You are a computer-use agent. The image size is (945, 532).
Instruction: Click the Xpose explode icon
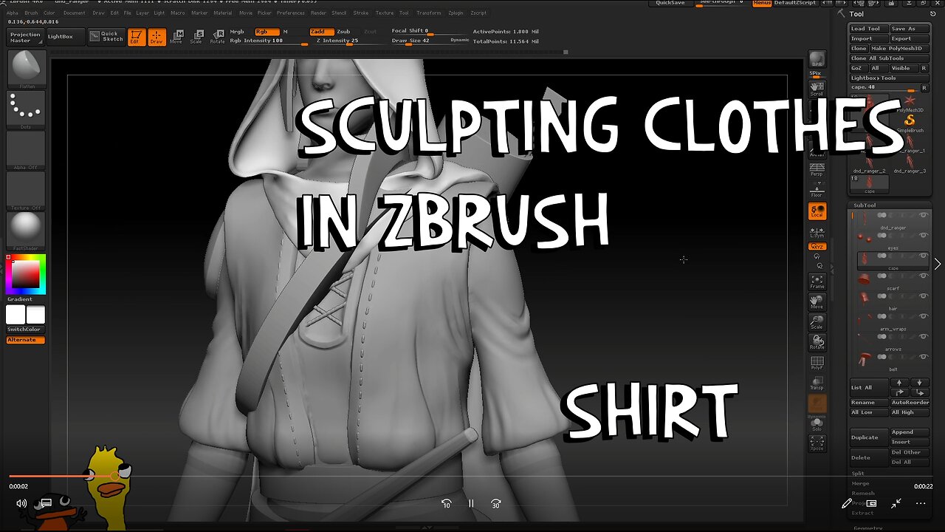click(817, 443)
